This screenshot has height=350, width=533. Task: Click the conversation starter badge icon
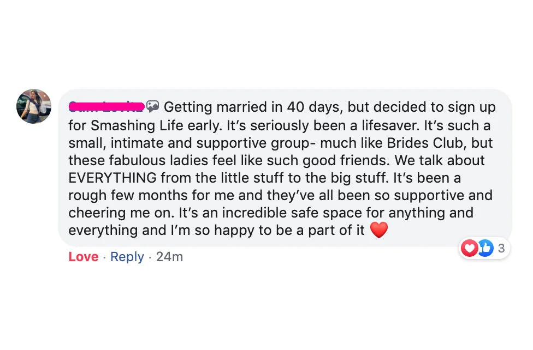[x=152, y=107]
